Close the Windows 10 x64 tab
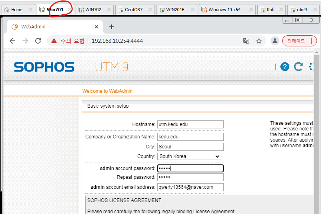The image size is (321, 214). click(251, 10)
